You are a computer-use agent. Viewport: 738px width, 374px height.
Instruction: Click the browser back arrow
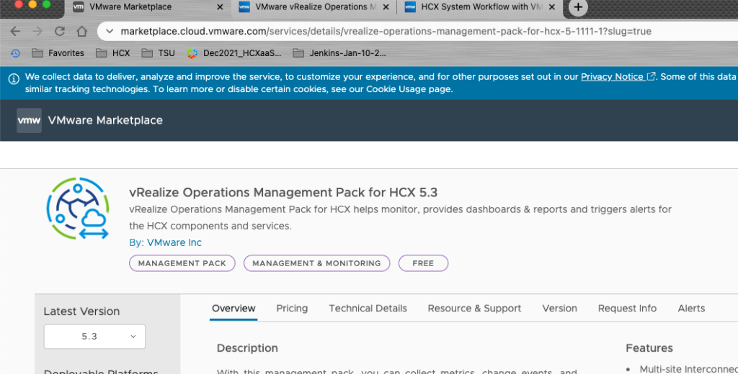click(15, 32)
